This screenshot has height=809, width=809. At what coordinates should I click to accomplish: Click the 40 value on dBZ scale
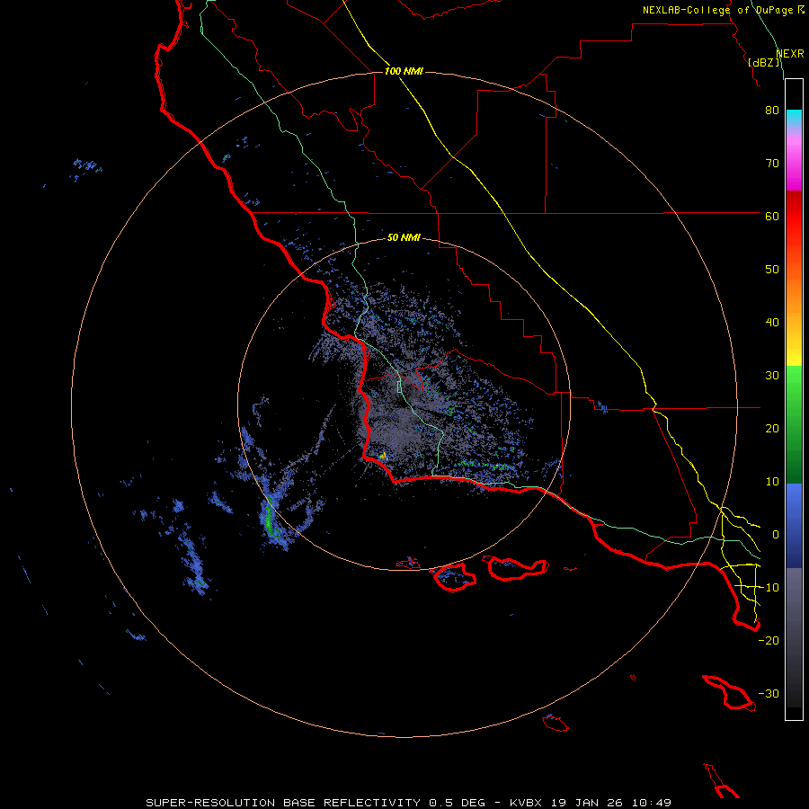pyautogui.click(x=772, y=323)
